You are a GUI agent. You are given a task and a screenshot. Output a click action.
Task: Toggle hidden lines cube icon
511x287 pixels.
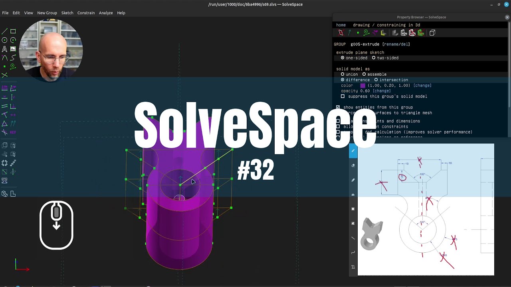[432, 33]
